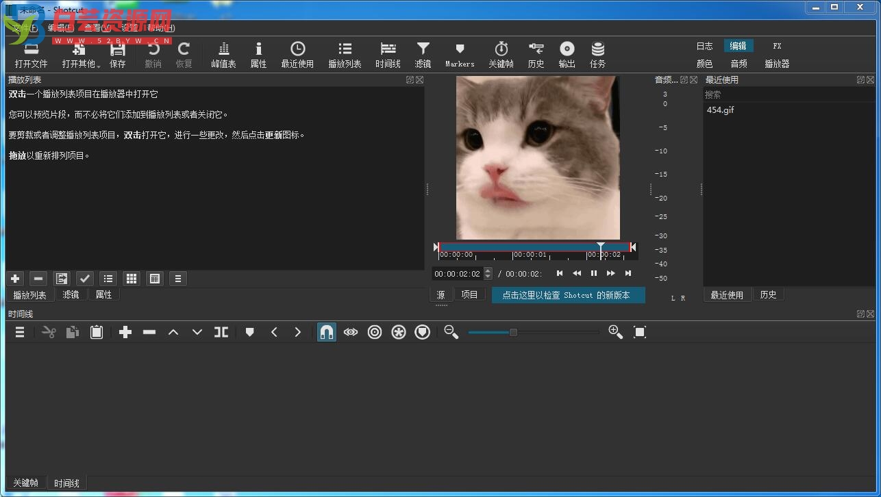Pause playback in the player
The image size is (881, 497).
coord(594,273)
